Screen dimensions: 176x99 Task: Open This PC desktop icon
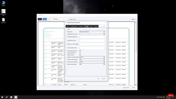point(4,3)
